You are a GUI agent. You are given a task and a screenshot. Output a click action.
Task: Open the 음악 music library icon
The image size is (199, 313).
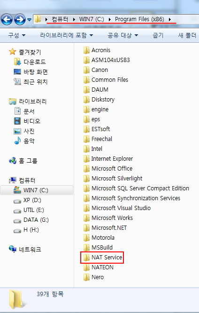(x=17, y=141)
